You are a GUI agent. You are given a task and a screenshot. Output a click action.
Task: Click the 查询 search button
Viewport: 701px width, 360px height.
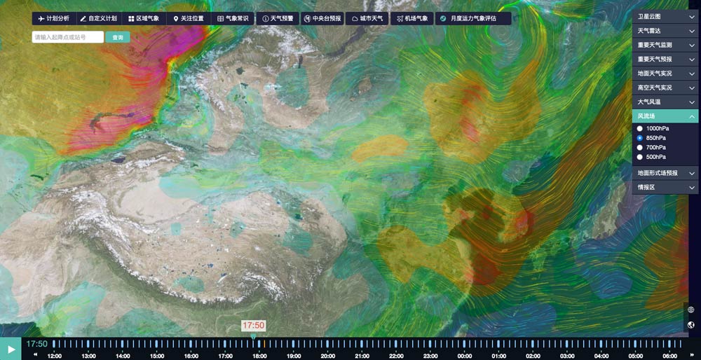coord(117,37)
